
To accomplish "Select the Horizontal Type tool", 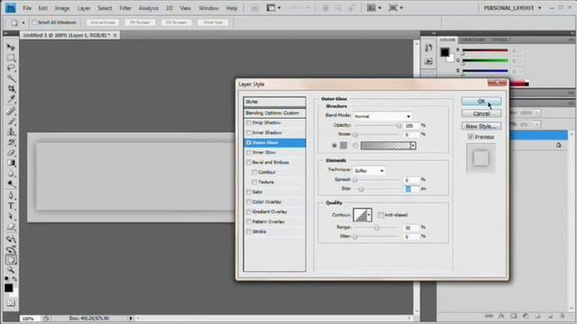I will click(11, 206).
